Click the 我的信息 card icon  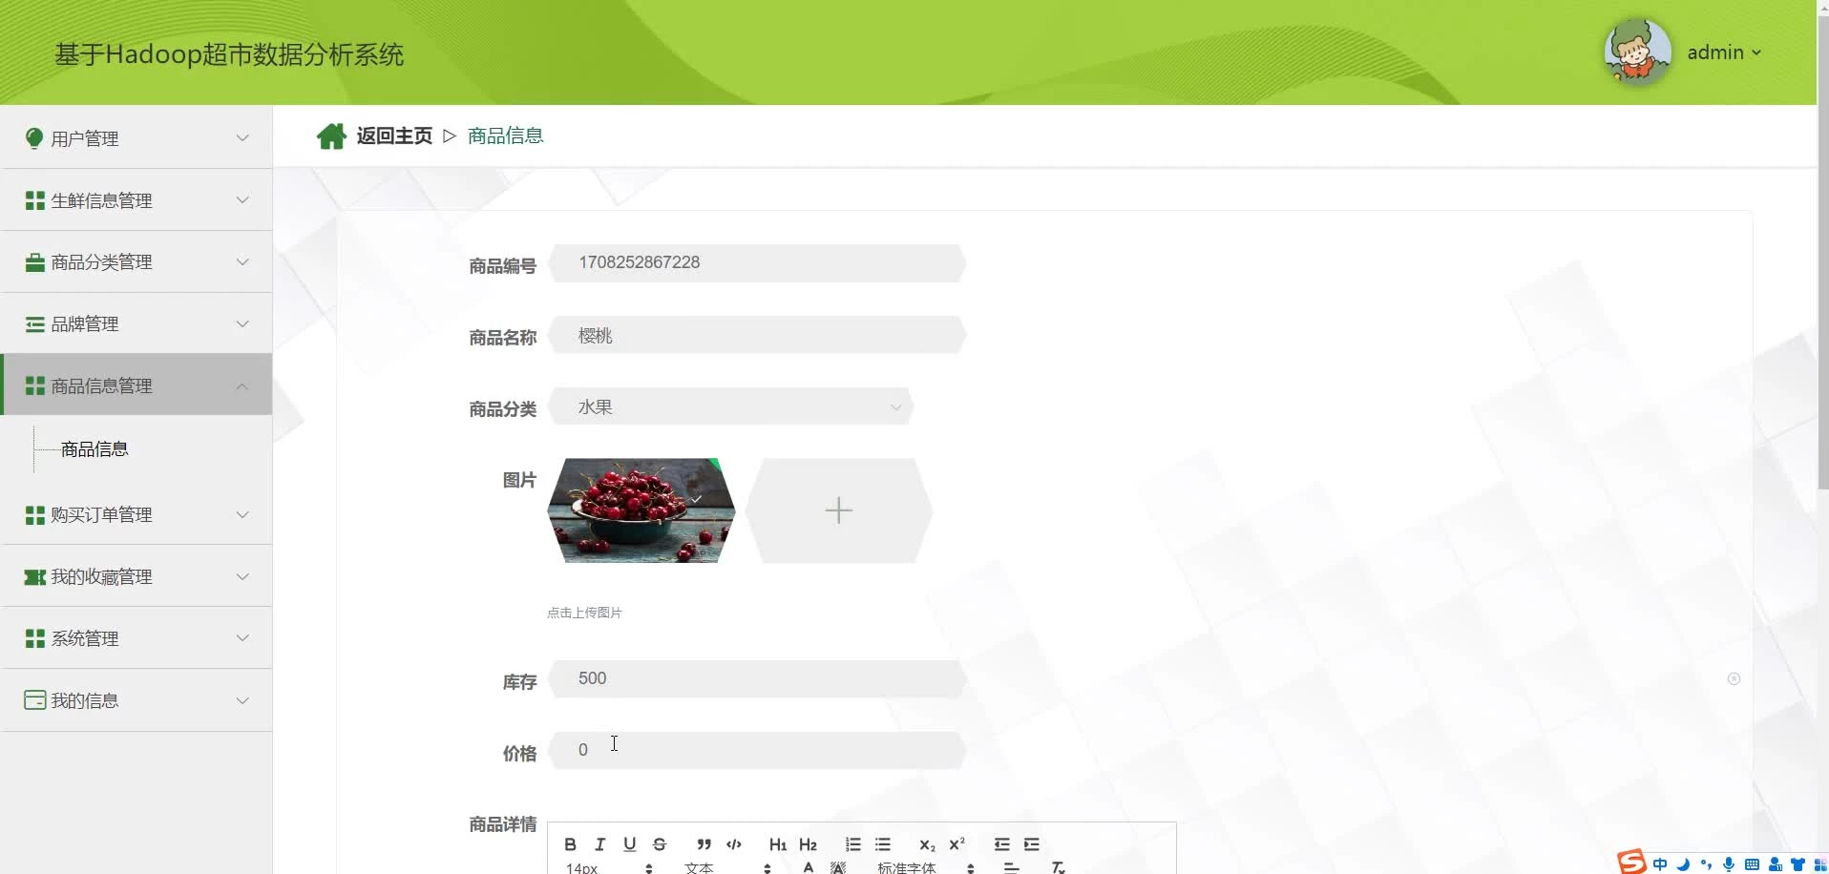click(34, 700)
